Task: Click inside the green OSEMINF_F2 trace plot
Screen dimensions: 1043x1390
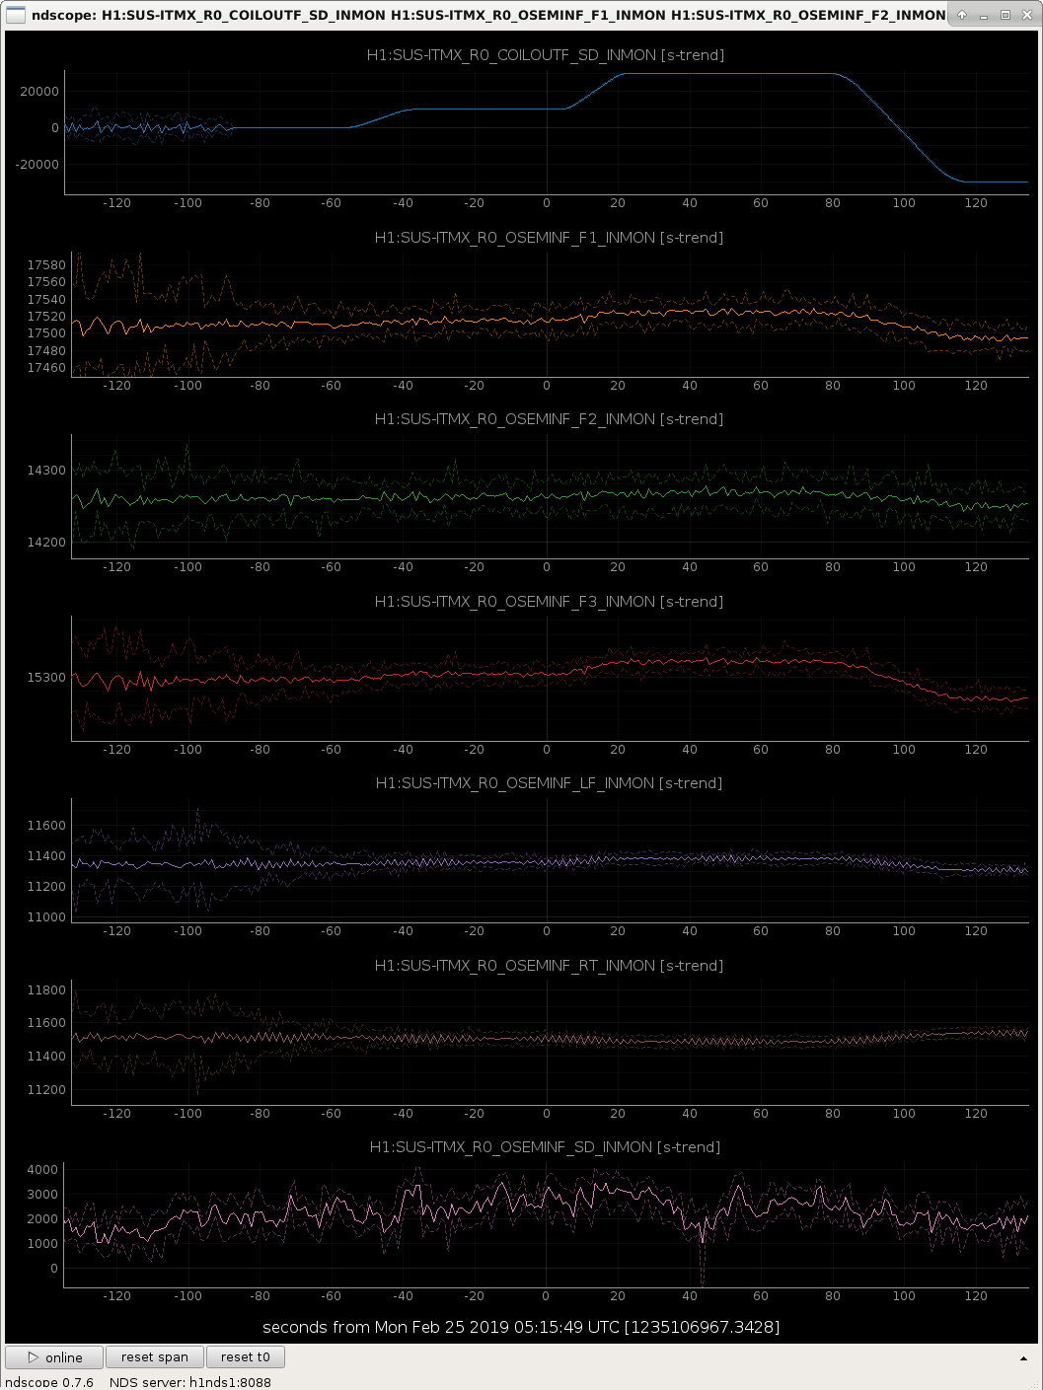Action: pos(550,496)
